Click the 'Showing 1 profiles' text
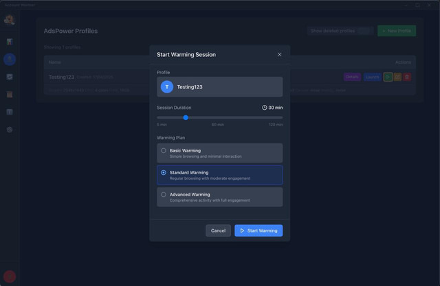440x286 pixels. coord(62,47)
